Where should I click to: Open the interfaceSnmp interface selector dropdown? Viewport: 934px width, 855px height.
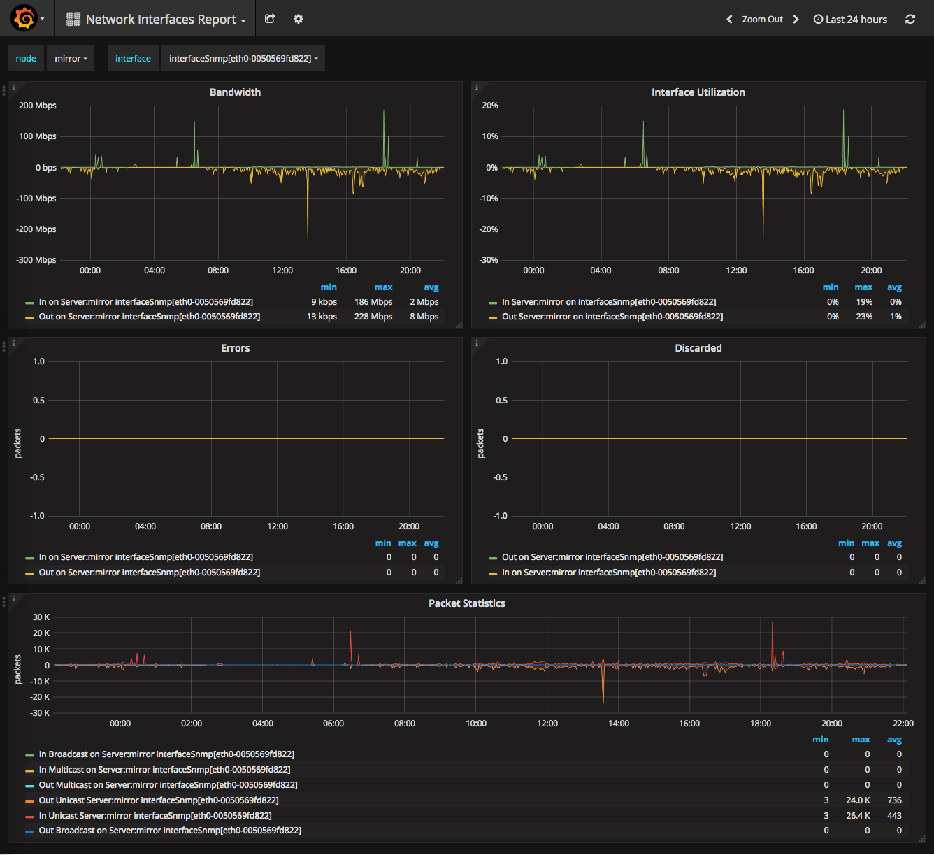pyautogui.click(x=243, y=58)
